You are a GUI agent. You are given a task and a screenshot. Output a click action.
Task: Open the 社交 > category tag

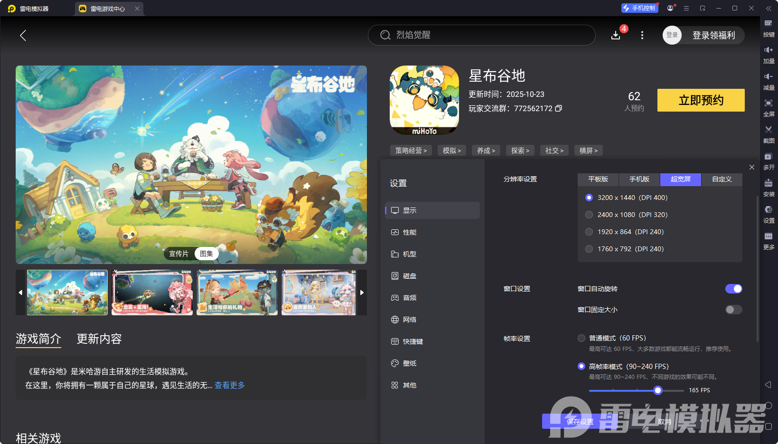(554, 151)
